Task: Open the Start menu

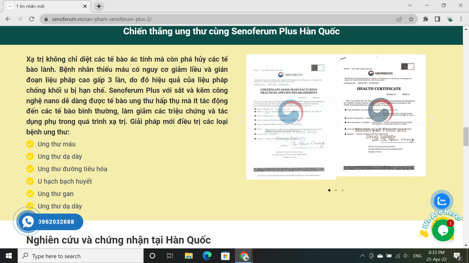Action: (x=8, y=256)
